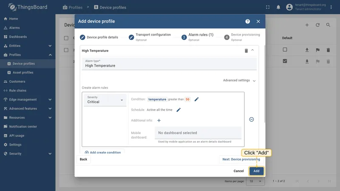This screenshot has height=191, width=340.
Task: Export the first row device profile
Action: point(307,50)
